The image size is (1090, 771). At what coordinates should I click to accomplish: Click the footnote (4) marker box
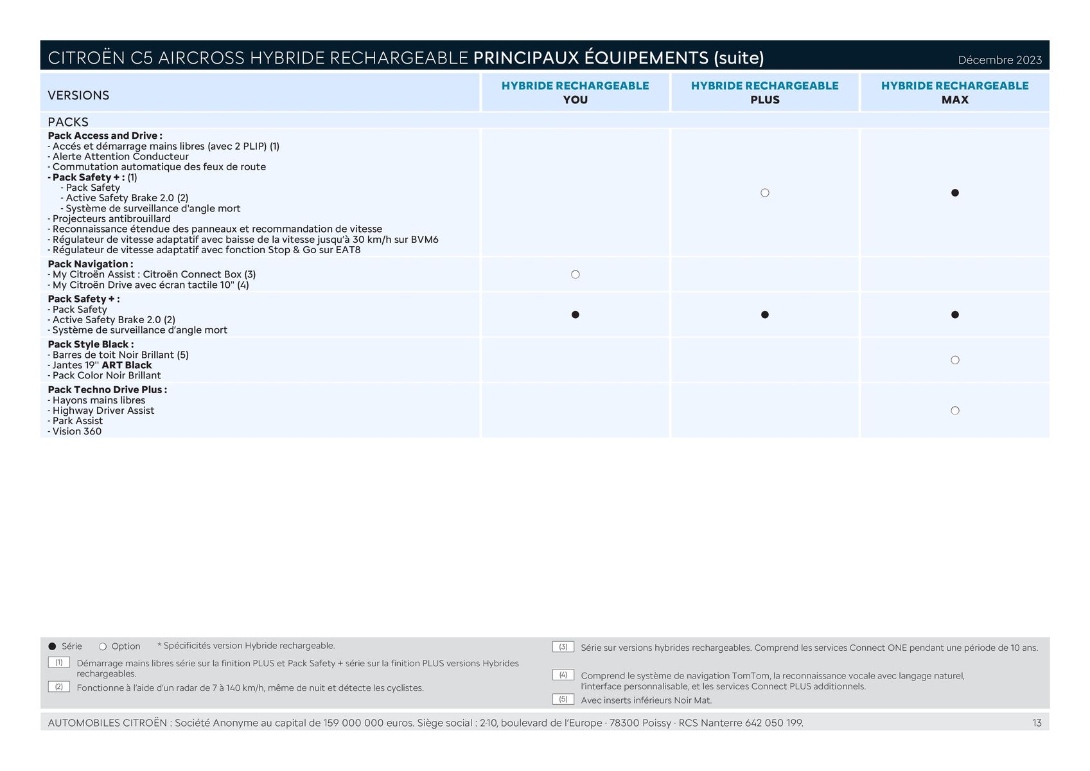pos(563,675)
